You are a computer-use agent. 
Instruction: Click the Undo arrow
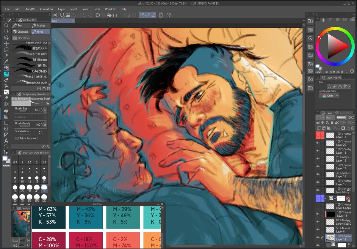pyautogui.click(x=84, y=15)
